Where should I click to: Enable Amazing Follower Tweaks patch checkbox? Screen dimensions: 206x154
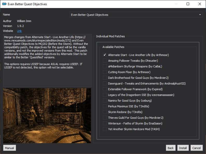pos(105,61)
